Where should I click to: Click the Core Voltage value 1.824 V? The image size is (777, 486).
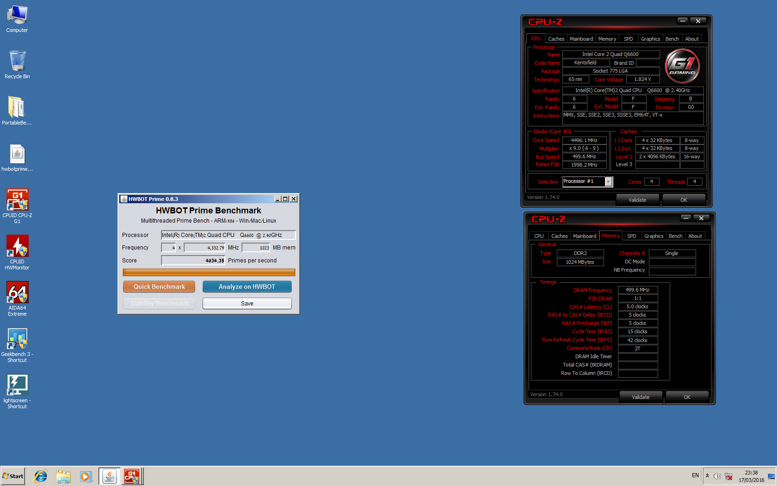642,80
